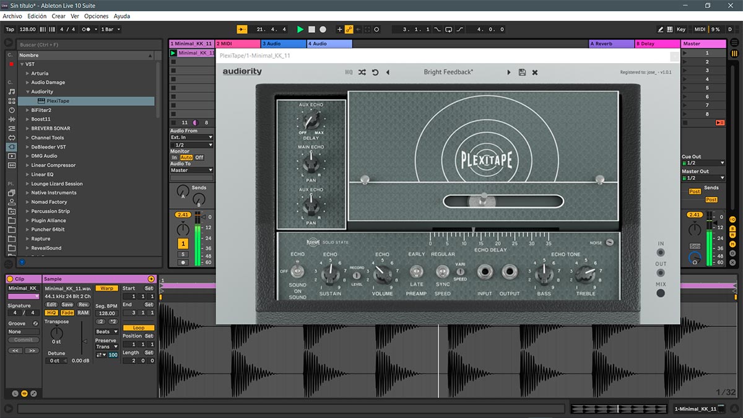Collapse the VST folder in browser
This screenshot has height=418, width=743.
[x=22, y=64]
